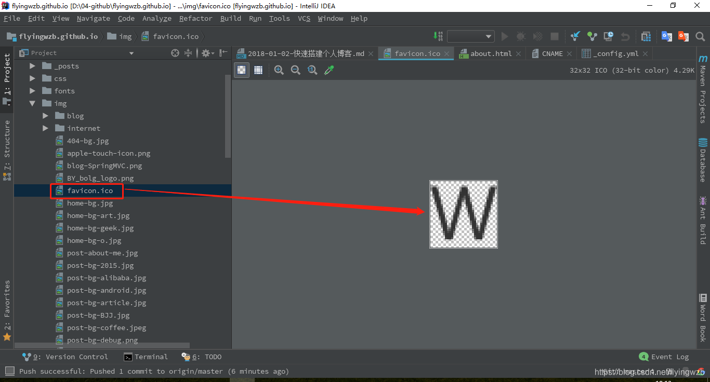Switch to the CNAME tab
The height and width of the screenshot is (382, 710).
pyautogui.click(x=552, y=53)
